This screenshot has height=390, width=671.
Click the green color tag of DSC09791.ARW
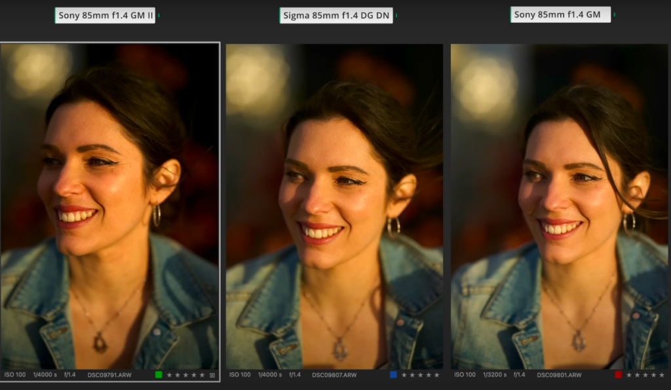click(159, 375)
